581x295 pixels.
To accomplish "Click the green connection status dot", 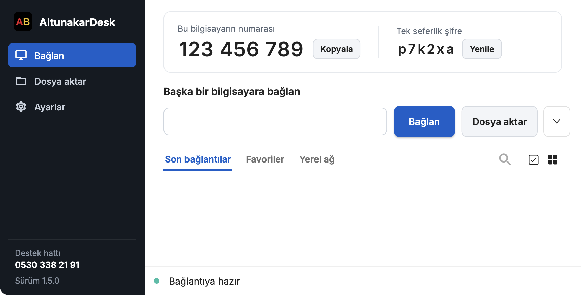I will click(x=157, y=281).
